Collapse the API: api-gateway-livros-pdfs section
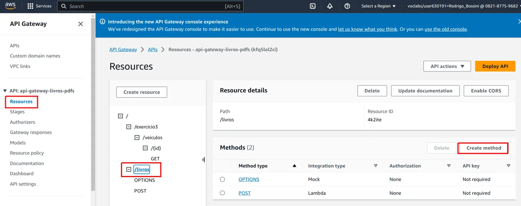521x206 pixels. [x=5, y=91]
